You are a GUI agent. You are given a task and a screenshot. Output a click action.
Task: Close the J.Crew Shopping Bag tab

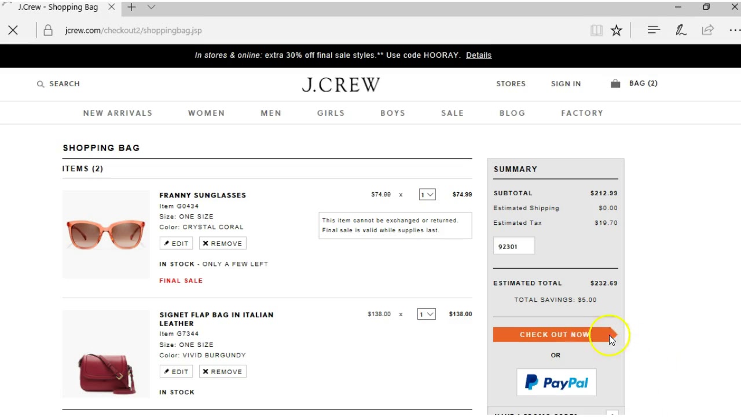tap(112, 7)
